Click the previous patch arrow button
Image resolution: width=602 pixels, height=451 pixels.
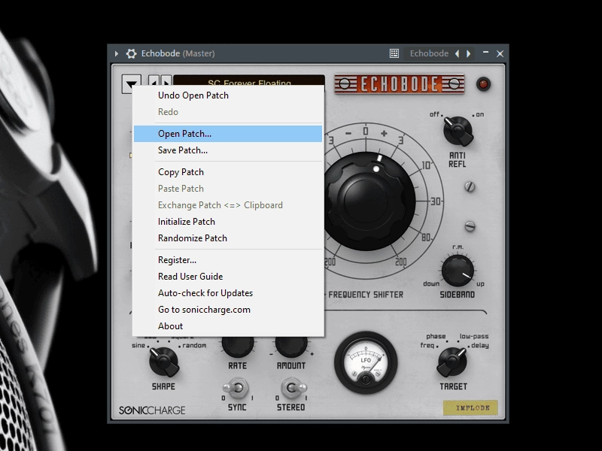pos(154,81)
